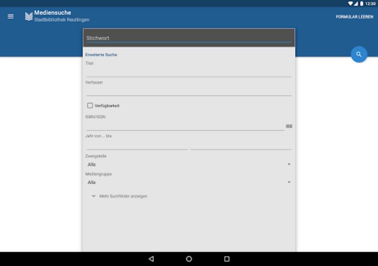Tap the barcode scanner icon
Screen dimensions: 378x266
click(x=289, y=126)
